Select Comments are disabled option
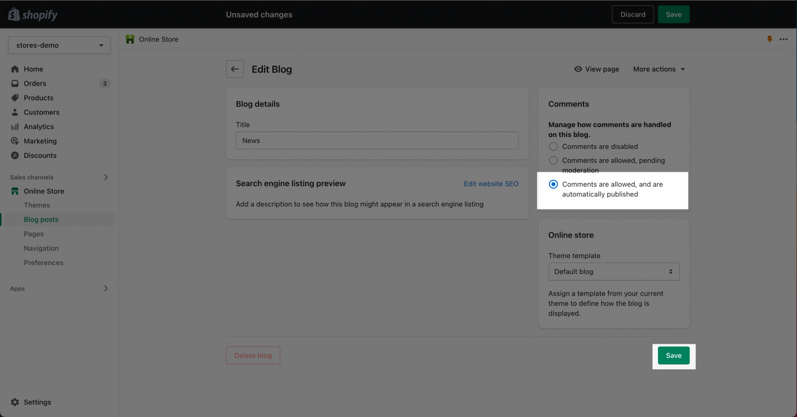This screenshot has height=417, width=797. coord(553,147)
